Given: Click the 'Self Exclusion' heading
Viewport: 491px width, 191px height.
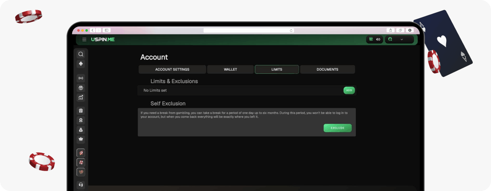Looking at the screenshot, I should coord(168,103).
